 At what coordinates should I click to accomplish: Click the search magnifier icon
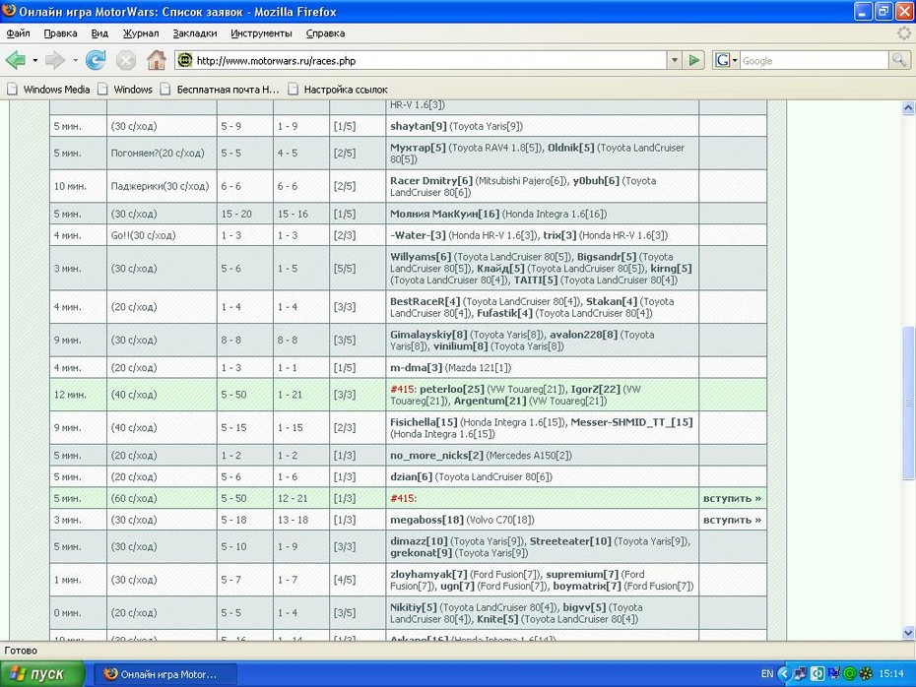[899, 60]
